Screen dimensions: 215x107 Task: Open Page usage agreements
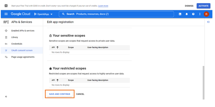(23, 57)
